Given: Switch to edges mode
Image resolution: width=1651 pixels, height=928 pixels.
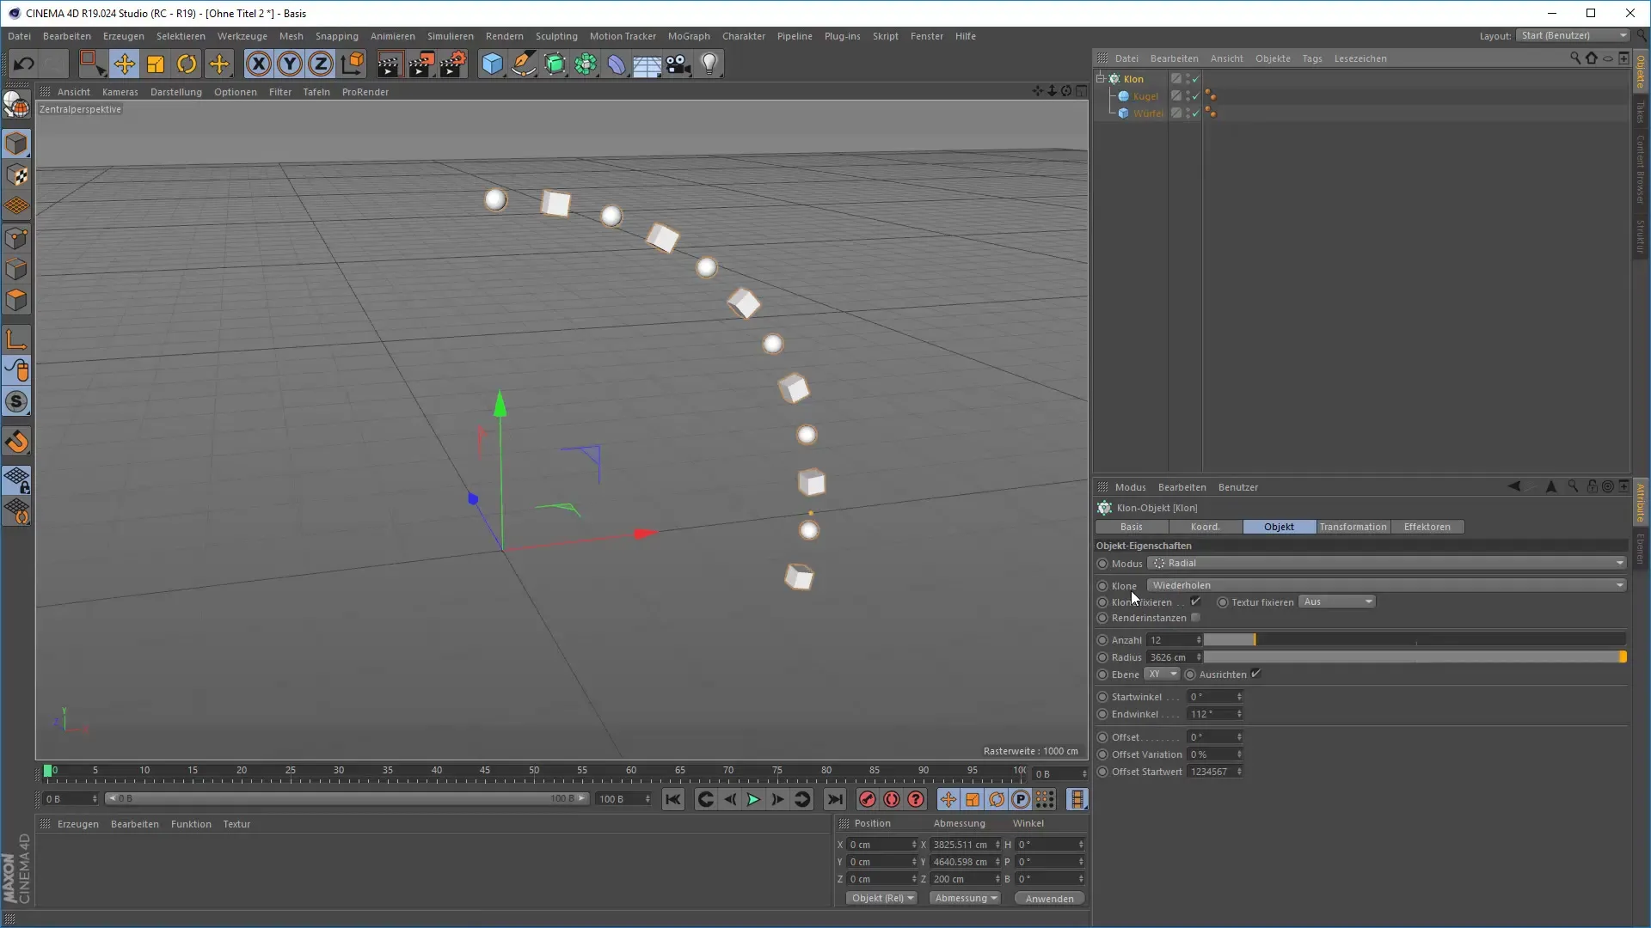Looking at the screenshot, I should pyautogui.click(x=16, y=269).
